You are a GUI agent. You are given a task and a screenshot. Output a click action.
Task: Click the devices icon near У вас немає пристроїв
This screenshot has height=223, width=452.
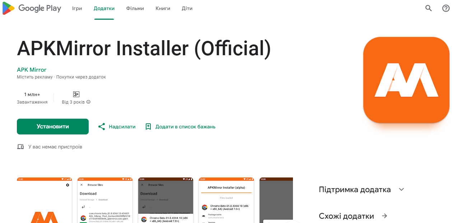pos(20,147)
